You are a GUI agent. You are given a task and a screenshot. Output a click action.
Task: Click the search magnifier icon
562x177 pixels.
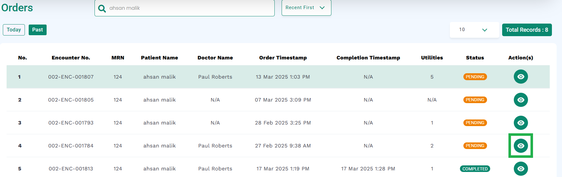click(102, 8)
